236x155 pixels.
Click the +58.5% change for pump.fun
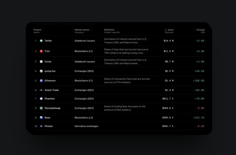(x=200, y=71)
